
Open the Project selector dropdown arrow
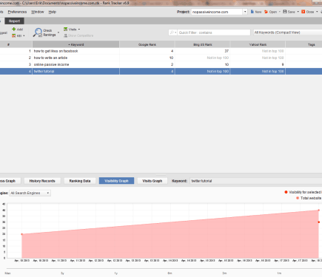[x=245, y=12]
